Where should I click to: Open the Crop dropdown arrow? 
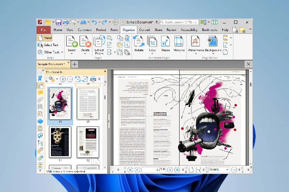[x=152, y=54]
